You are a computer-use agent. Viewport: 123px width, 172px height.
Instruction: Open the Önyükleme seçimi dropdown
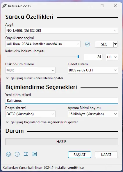[x=43, y=44]
